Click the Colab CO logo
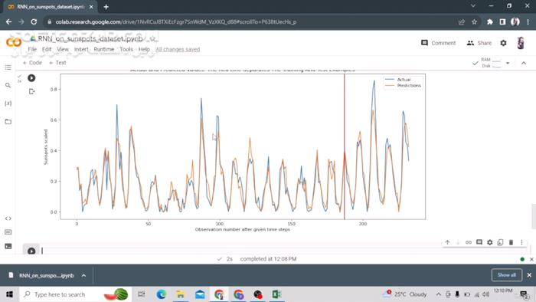The height and width of the screenshot is (302, 536). (x=14, y=43)
